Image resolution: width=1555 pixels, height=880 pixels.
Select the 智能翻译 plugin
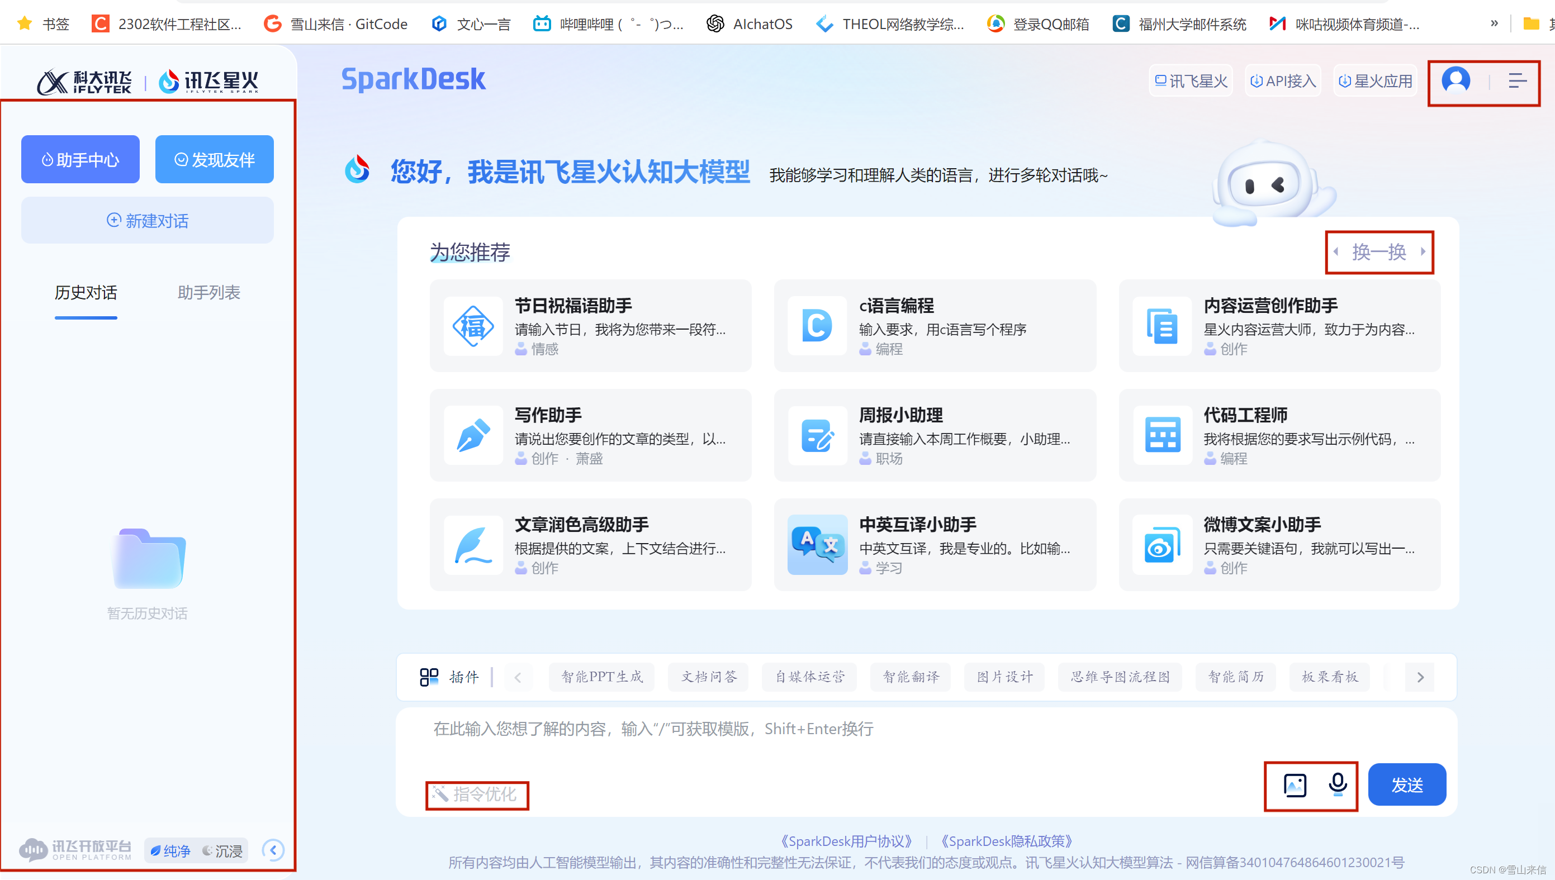pos(911,677)
